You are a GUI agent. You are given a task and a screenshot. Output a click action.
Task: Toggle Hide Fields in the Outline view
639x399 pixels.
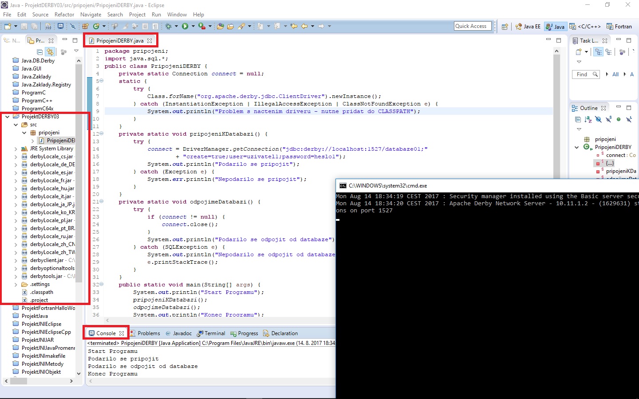(x=598, y=119)
